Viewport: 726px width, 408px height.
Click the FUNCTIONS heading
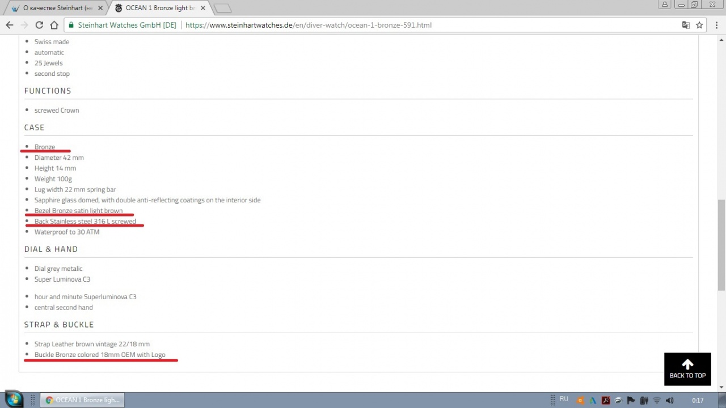pyautogui.click(x=48, y=91)
